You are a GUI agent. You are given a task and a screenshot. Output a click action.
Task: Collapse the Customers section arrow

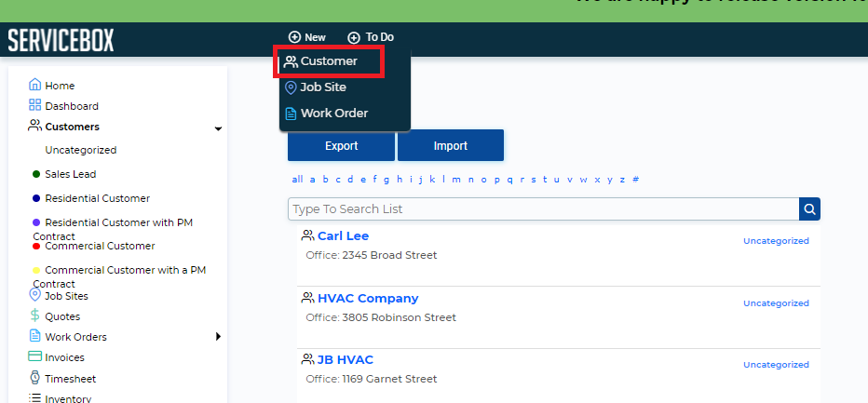point(218,128)
